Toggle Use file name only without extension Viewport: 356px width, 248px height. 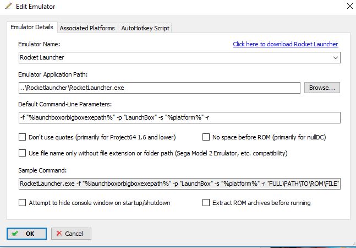click(23, 153)
